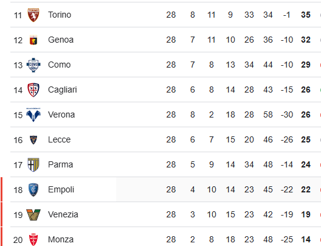Open the Torino team link
Viewport: 321px width, 246px height.
[60, 15]
